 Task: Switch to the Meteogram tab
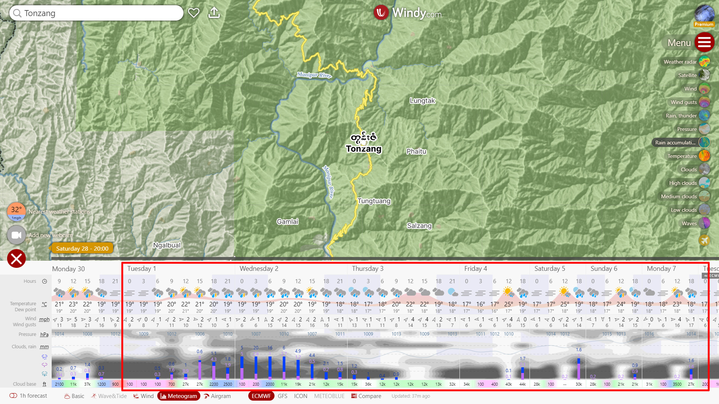[x=179, y=396]
